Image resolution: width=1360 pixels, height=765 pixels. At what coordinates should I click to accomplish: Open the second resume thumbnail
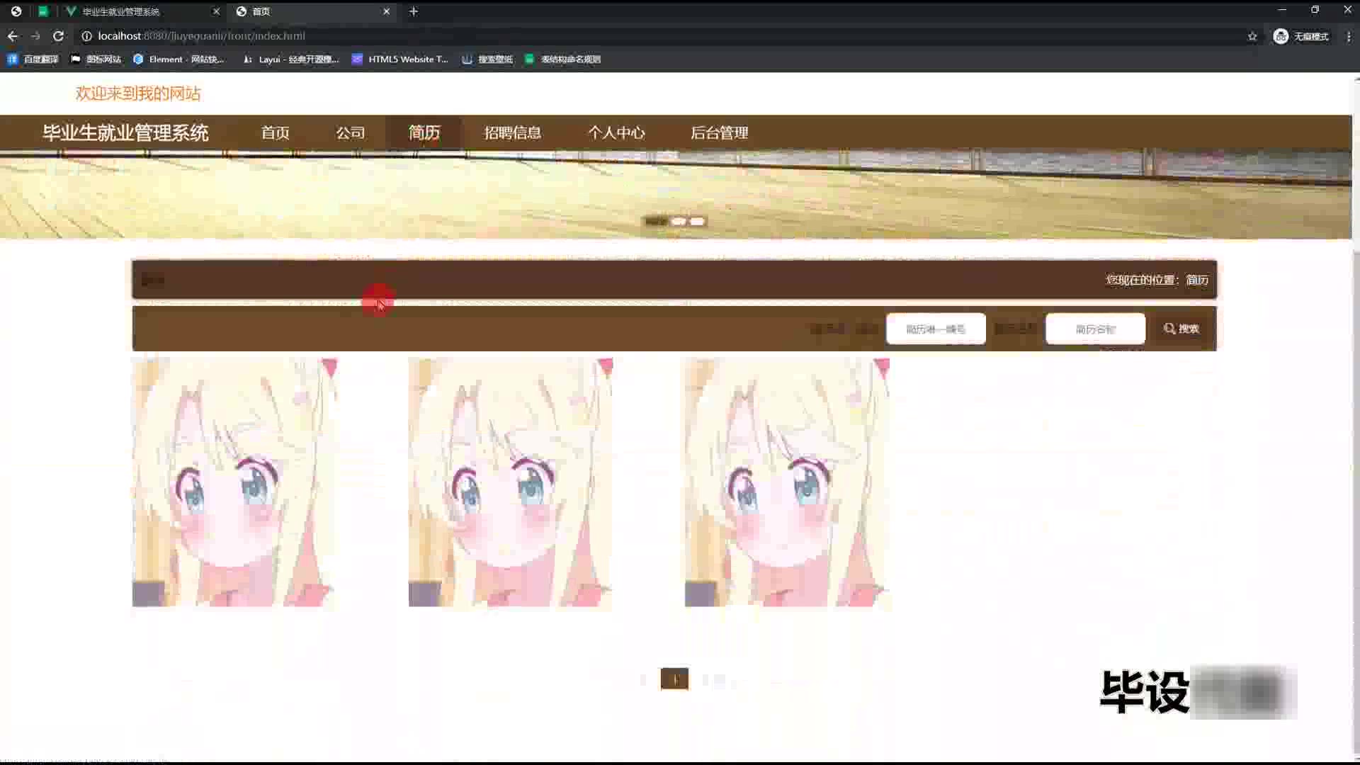point(511,482)
